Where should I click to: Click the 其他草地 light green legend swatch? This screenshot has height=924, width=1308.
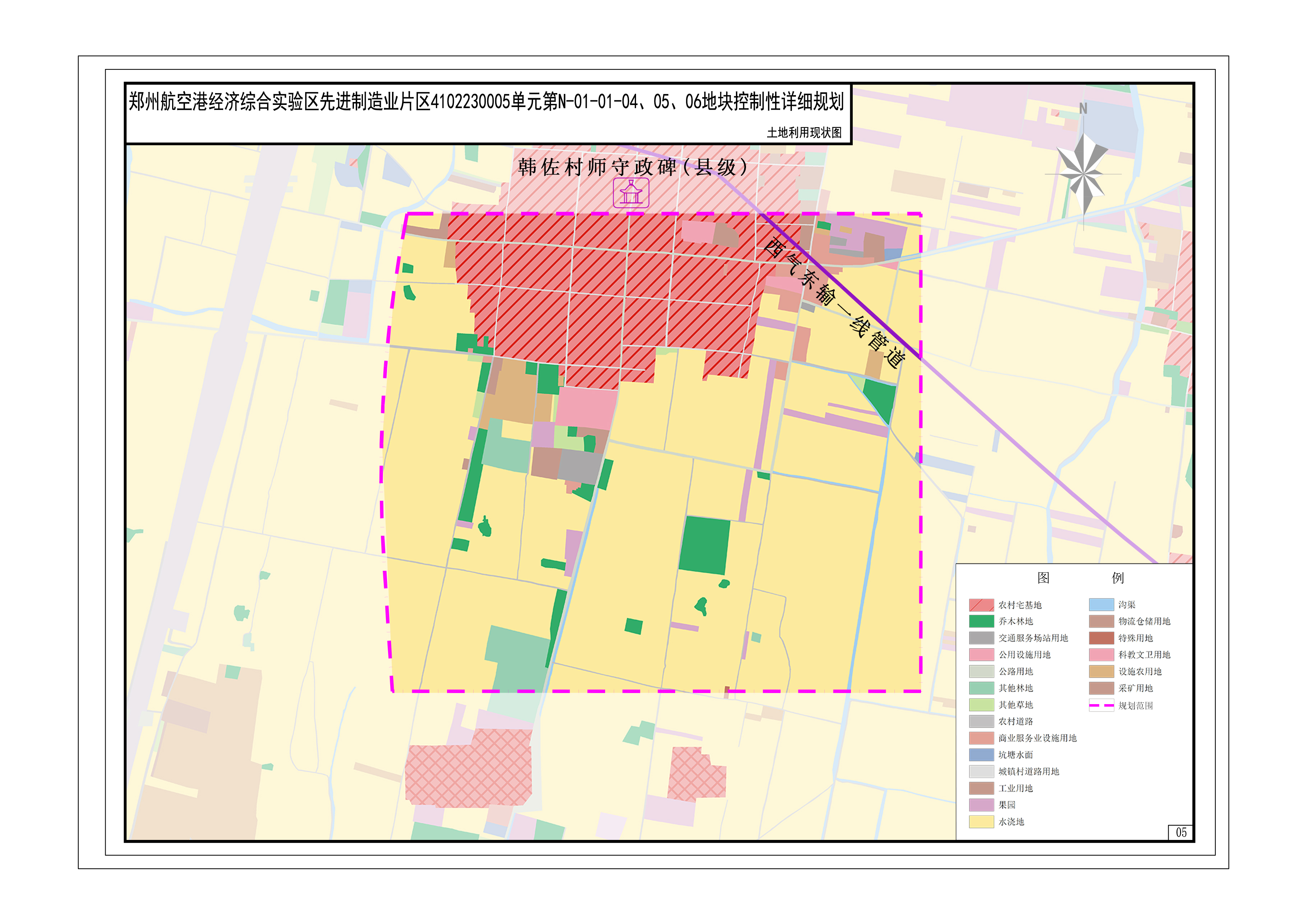[981, 705]
